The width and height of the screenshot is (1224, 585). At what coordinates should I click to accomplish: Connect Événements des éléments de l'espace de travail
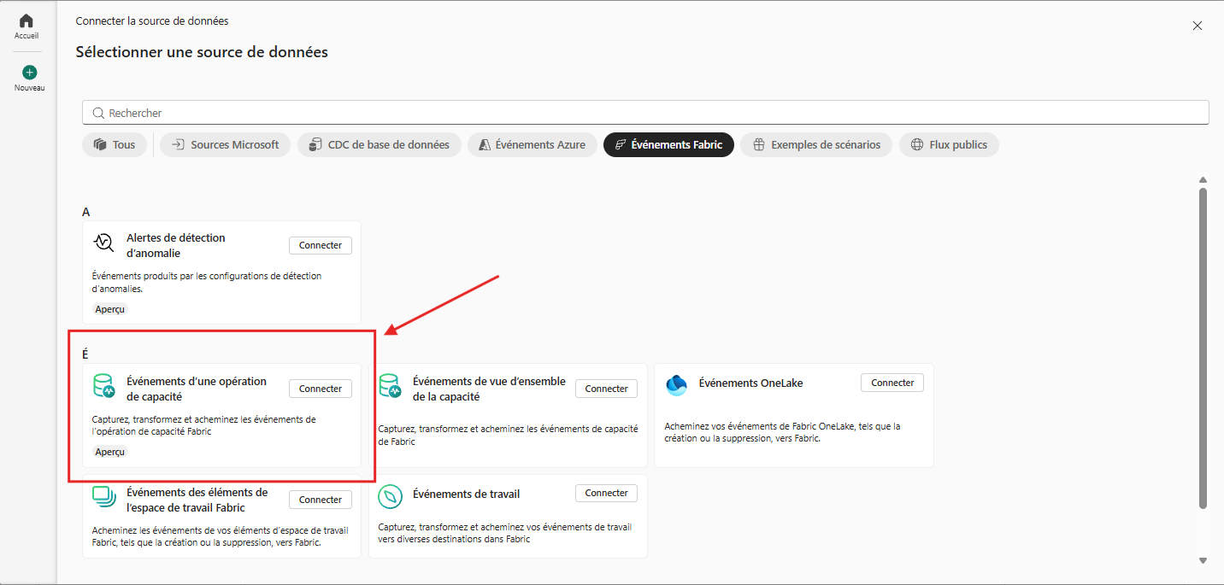click(x=321, y=500)
